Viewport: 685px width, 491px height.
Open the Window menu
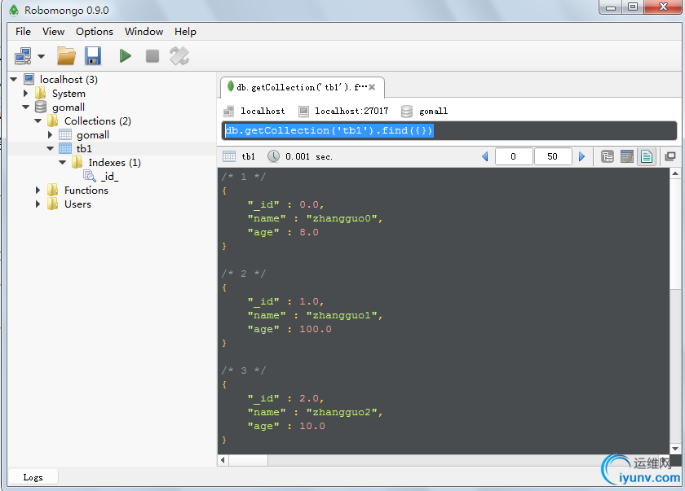point(144,32)
